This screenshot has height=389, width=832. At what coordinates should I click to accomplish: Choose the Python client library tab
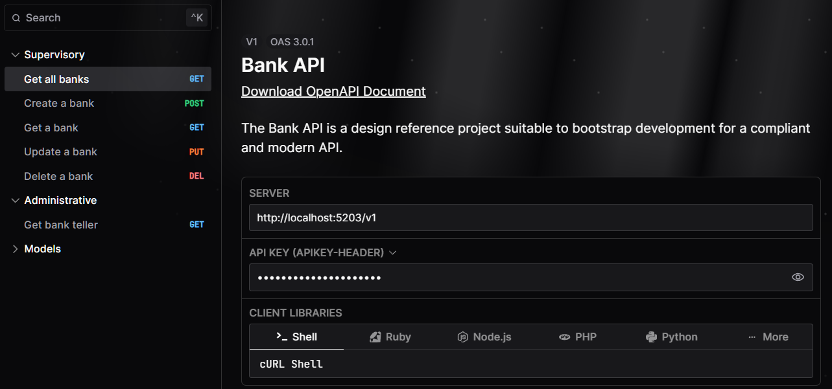(672, 337)
